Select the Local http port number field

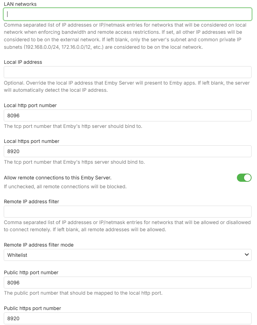coord(127,116)
